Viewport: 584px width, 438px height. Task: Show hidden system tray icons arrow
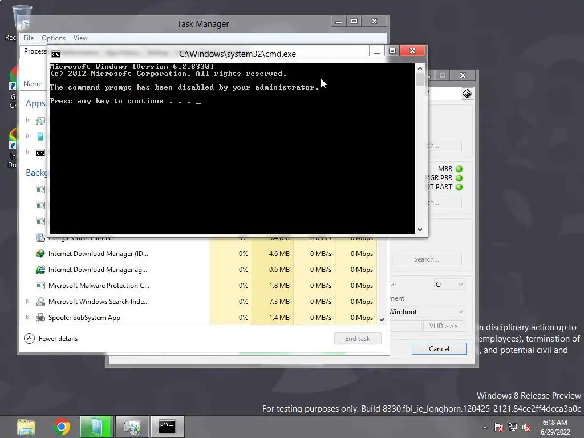485,427
